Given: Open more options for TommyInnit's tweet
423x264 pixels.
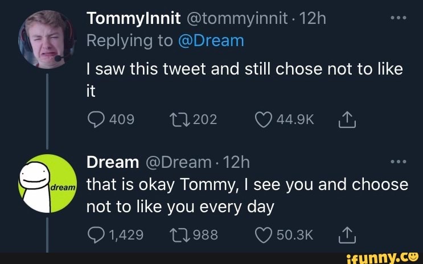Looking at the screenshot, I should [x=396, y=19].
